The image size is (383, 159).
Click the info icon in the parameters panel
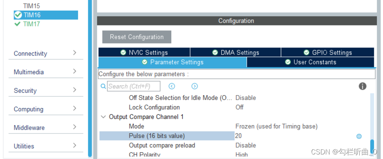(x=362, y=86)
